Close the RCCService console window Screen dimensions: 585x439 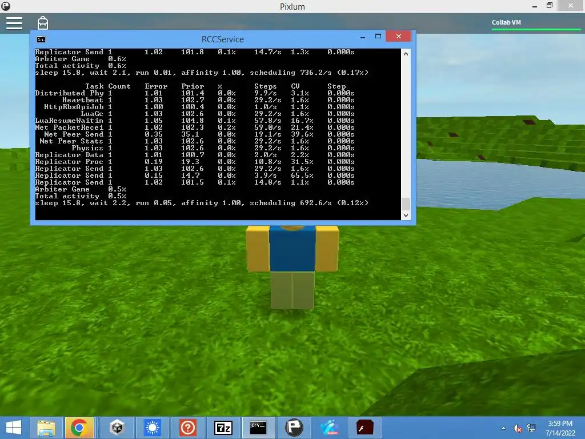(398, 36)
